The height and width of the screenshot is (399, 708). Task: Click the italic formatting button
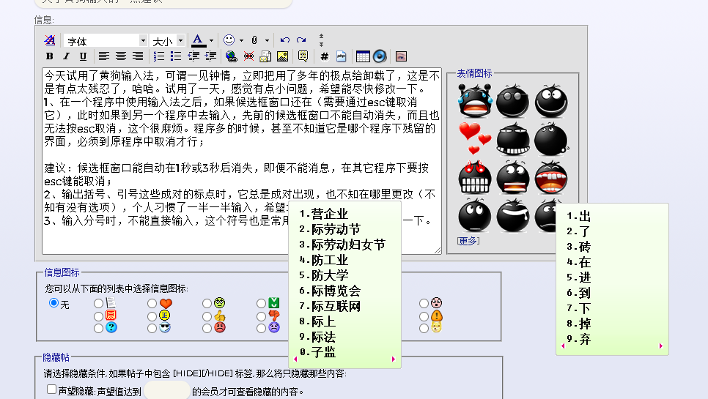point(66,56)
